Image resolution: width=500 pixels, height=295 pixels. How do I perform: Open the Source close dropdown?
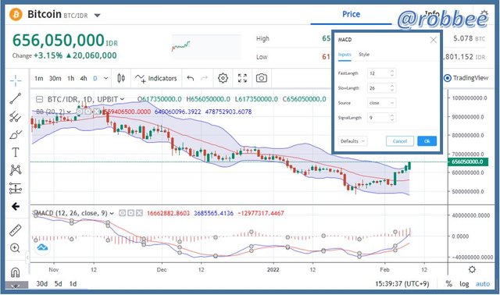tap(382, 103)
